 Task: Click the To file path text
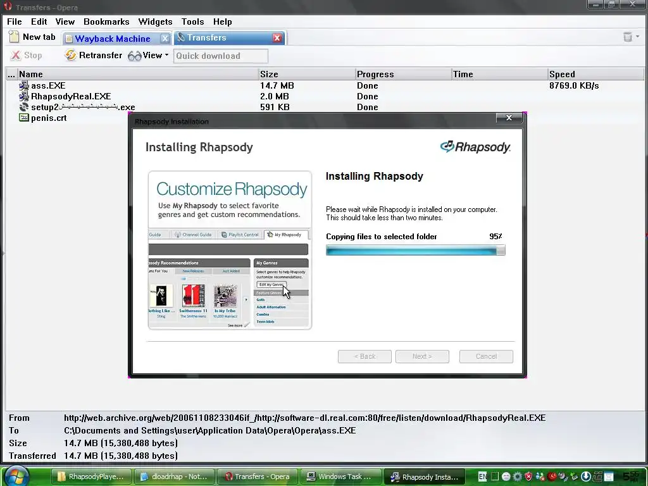(x=209, y=430)
